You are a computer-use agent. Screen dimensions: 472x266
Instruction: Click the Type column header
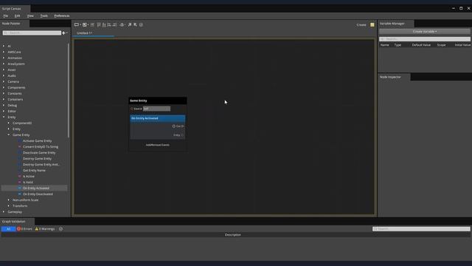click(398, 45)
